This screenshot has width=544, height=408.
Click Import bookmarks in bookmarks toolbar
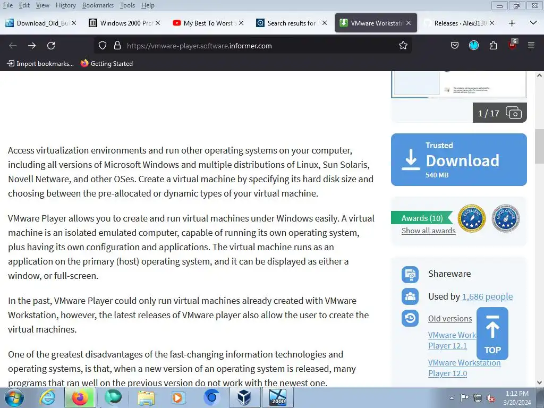(x=40, y=64)
